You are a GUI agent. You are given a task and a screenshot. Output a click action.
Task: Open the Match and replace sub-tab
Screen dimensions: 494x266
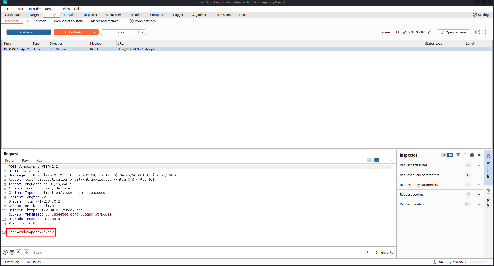click(105, 21)
